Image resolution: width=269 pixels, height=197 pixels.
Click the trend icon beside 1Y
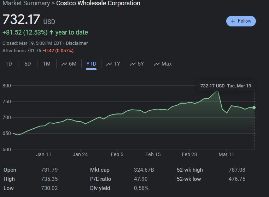click(x=109, y=64)
